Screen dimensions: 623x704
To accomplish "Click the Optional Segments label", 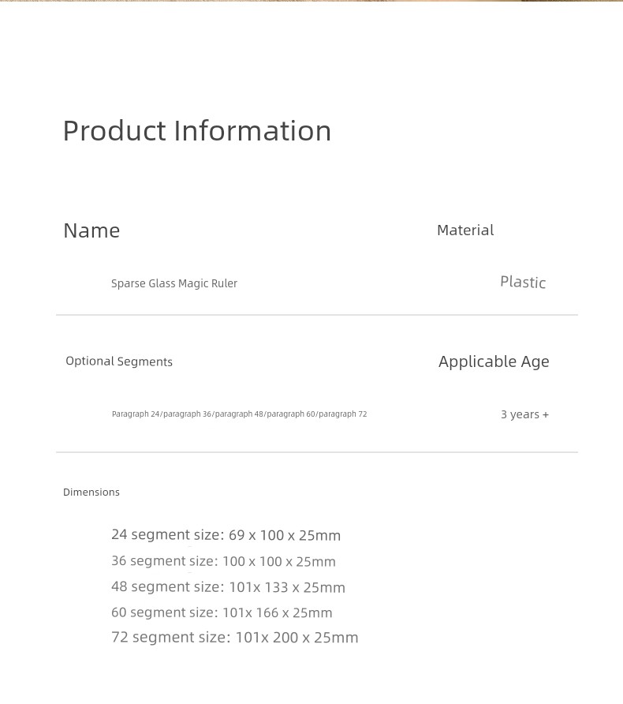I will (x=119, y=361).
